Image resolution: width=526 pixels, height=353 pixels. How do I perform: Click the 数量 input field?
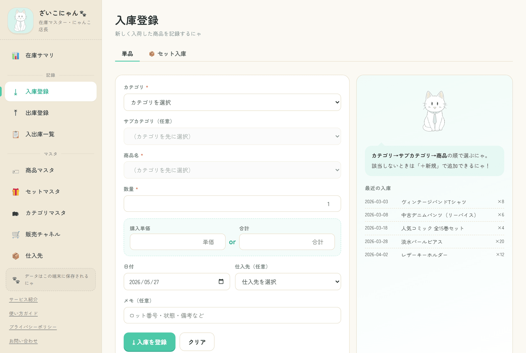(232, 204)
